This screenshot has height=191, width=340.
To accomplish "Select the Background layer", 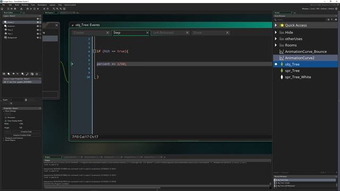I will (x=22, y=38).
